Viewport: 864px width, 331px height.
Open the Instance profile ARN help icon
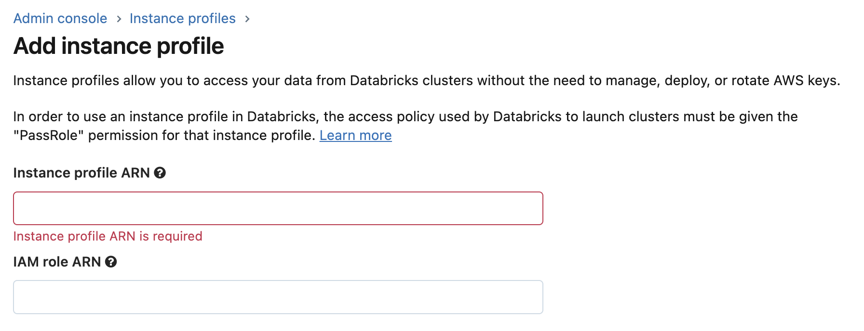pos(160,173)
